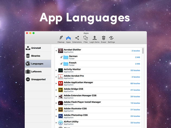
Task: Uncheck the French language checkbox
Action: pos(61,64)
